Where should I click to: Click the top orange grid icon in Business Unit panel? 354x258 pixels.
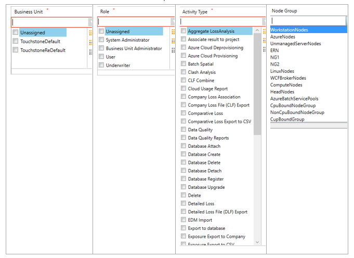click(90, 33)
